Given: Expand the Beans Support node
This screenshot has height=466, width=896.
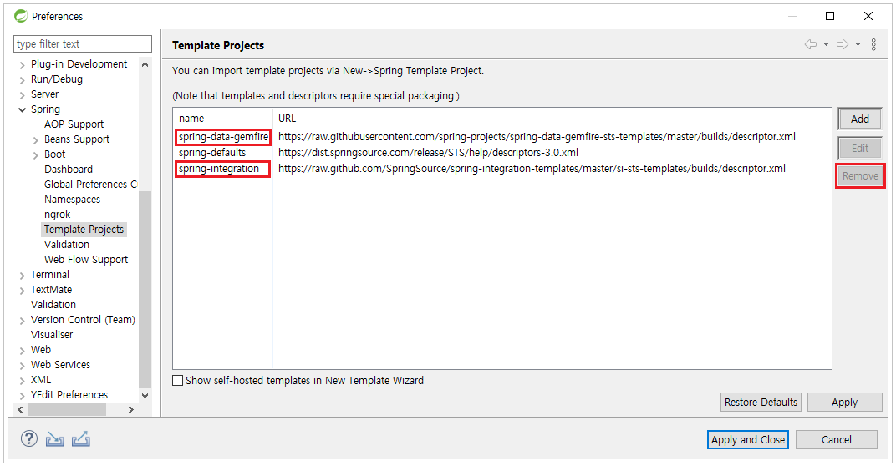Looking at the screenshot, I should (x=35, y=140).
